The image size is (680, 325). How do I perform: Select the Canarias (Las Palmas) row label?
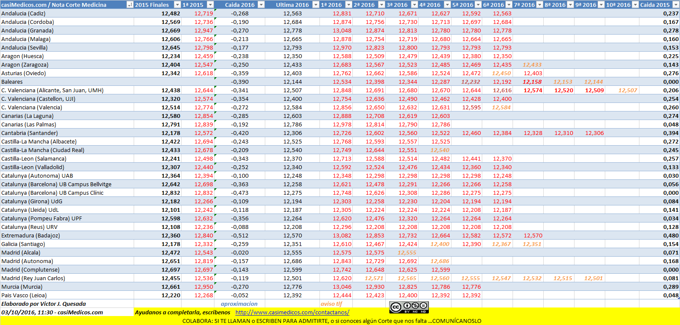click(x=29, y=124)
